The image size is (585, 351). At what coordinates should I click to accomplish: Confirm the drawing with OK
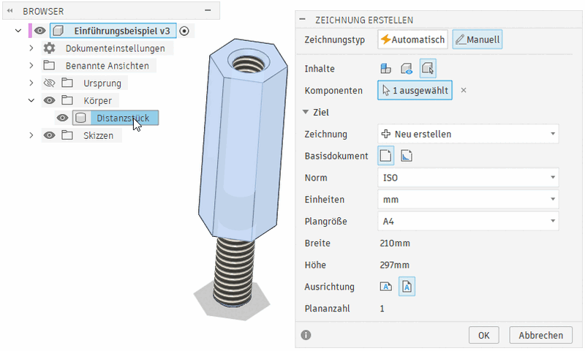[484, 336]
